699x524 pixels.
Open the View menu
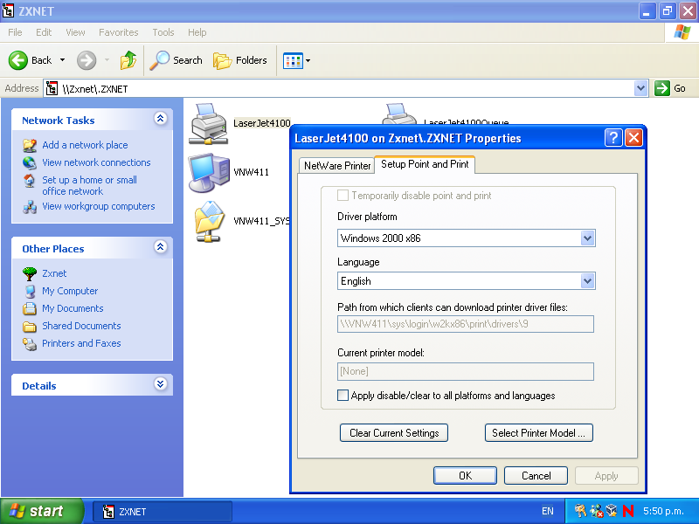click(75, 32)
